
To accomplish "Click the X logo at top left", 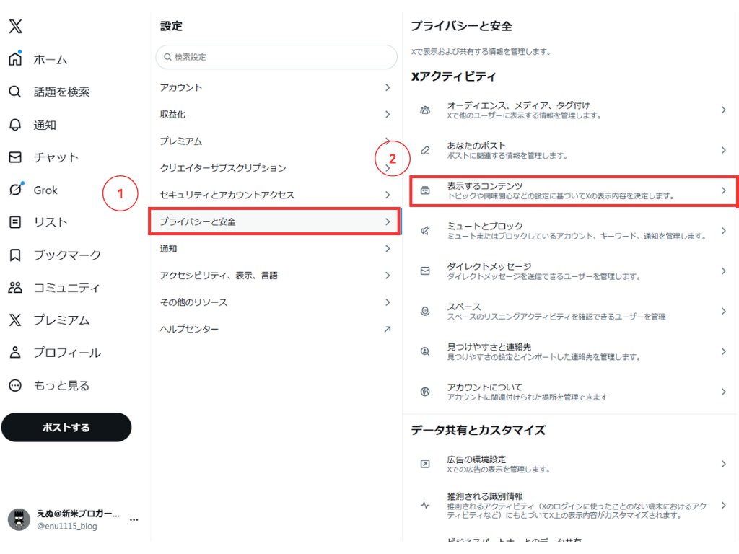I will 16,27.
